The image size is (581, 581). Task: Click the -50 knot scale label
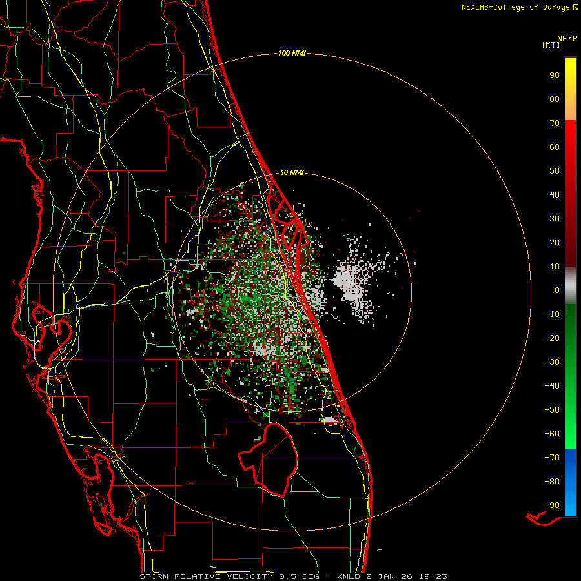point(552,410)
